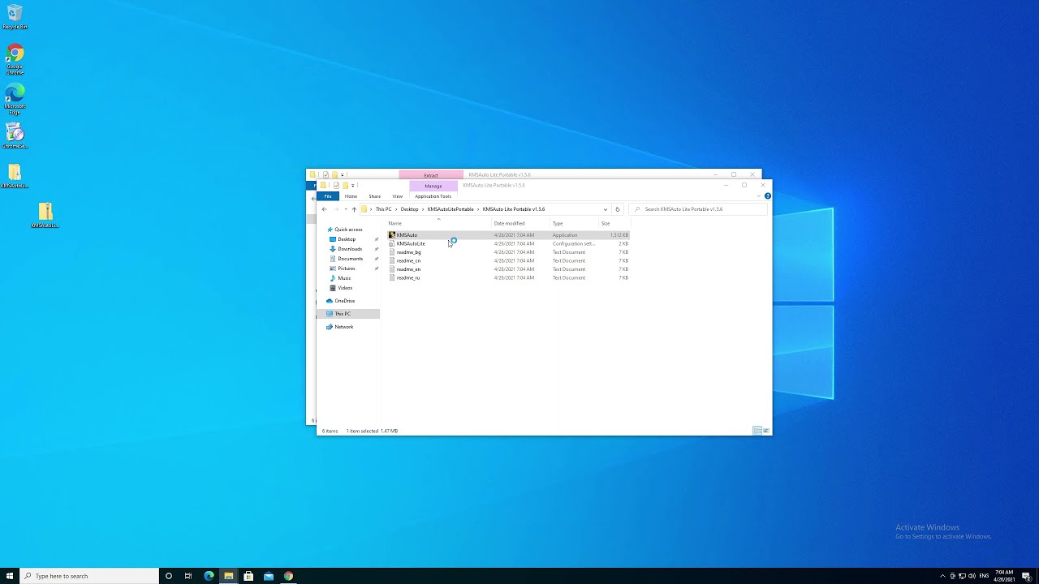Launch Google Chrome from the desktop shortcut
Screen dimensions: 1039x584
15,59
